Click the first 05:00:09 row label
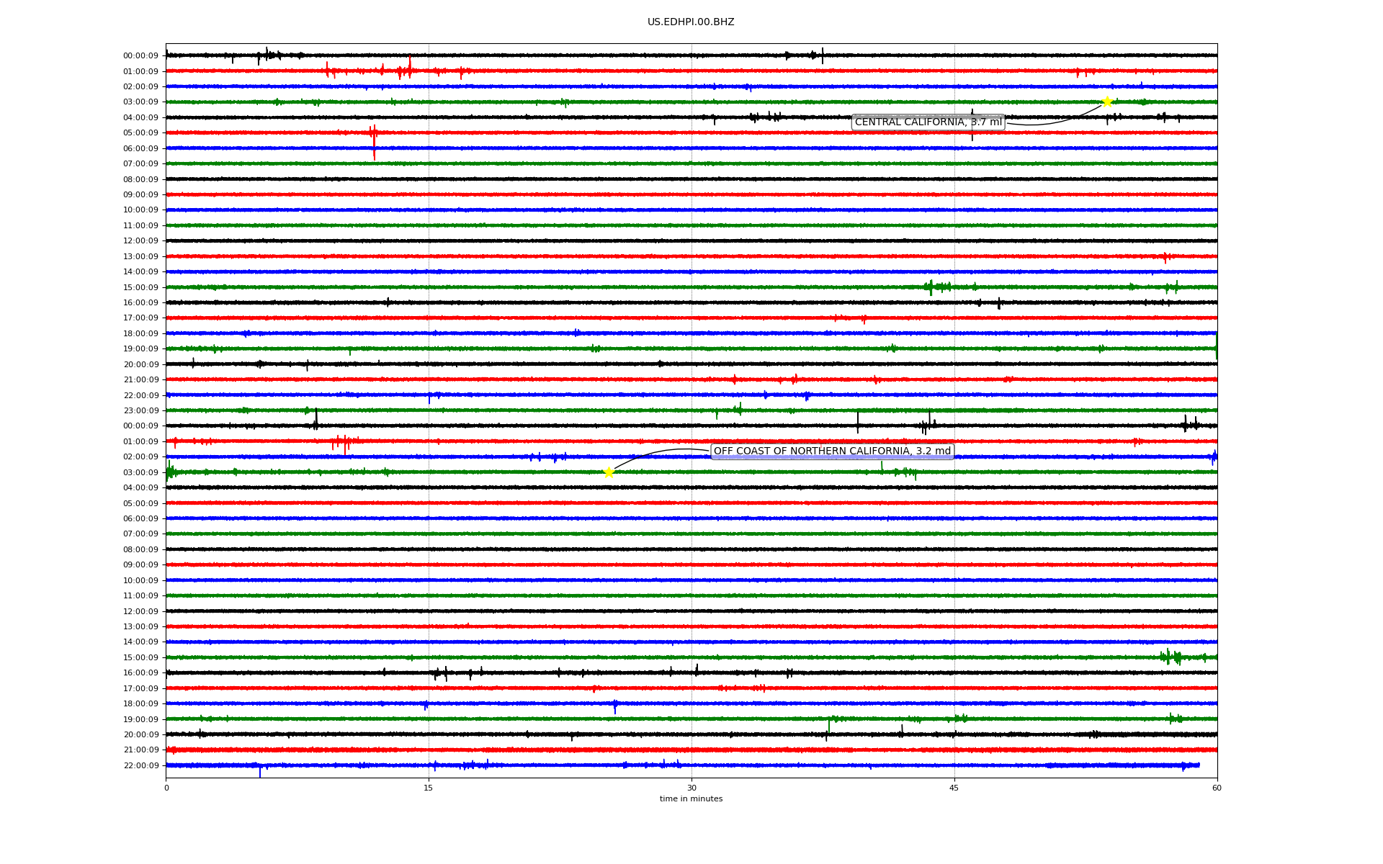1383x864 pixels. tap(140, 133)
